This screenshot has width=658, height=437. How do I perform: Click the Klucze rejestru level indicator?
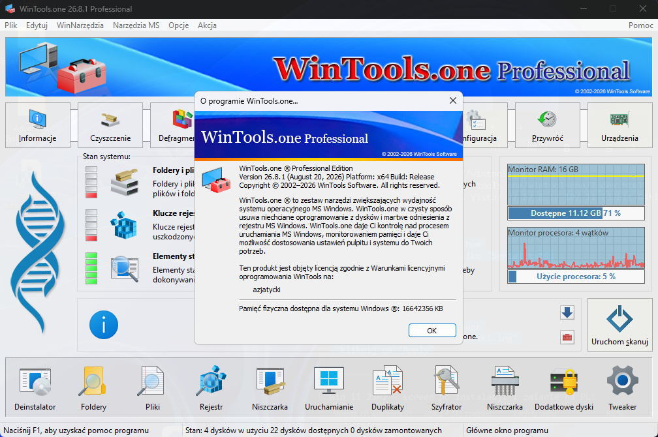point(91,225)
